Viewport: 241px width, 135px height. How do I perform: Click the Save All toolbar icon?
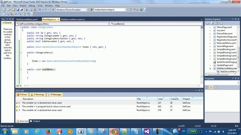(22, 10)
